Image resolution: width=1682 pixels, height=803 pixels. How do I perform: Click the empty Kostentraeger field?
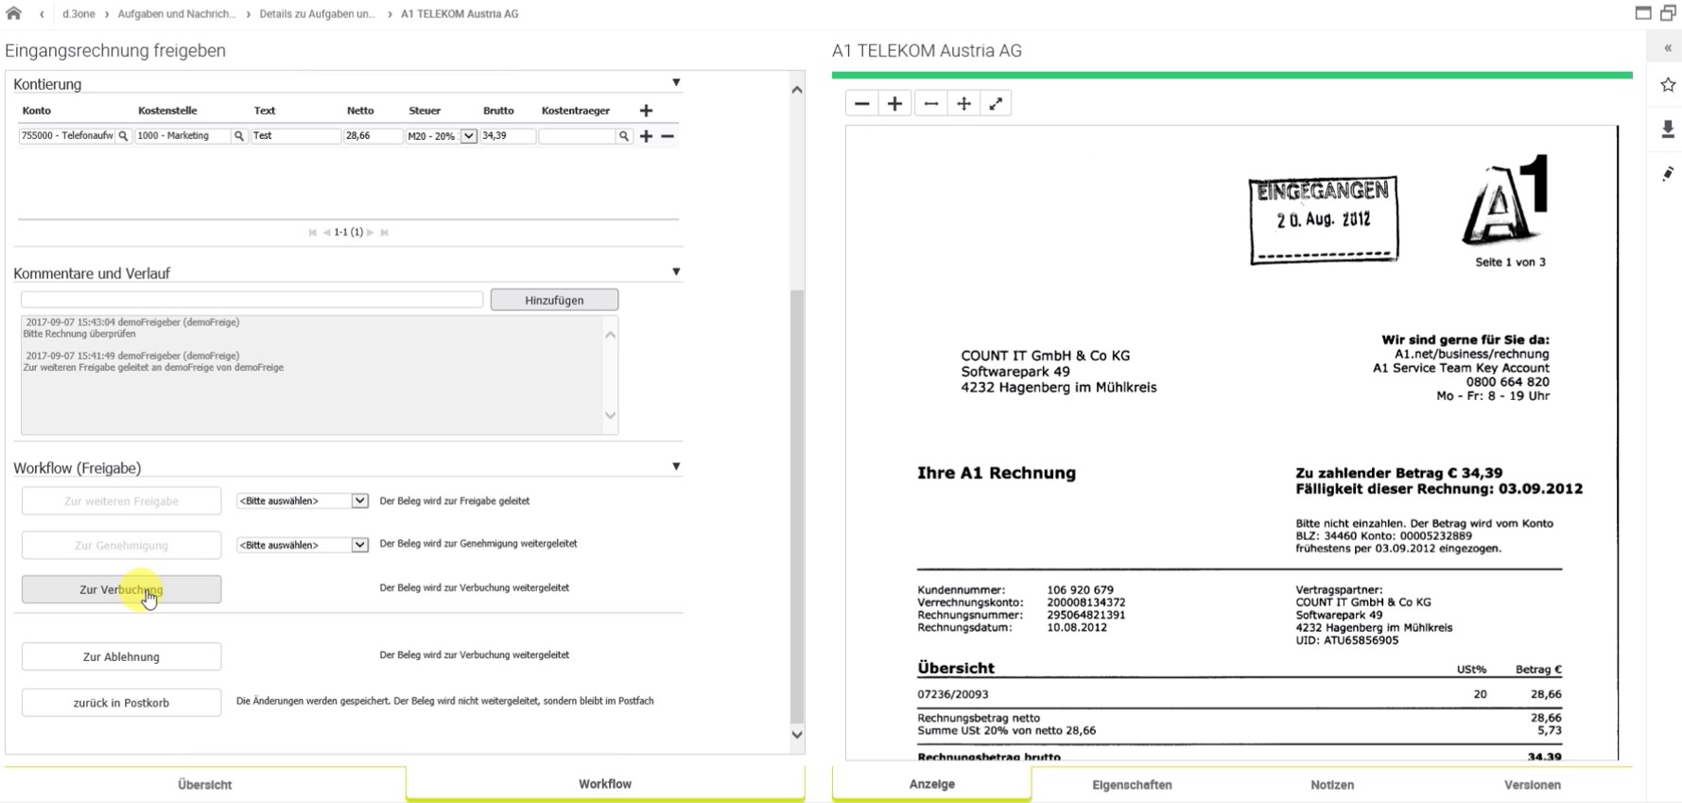pos(578,136)
